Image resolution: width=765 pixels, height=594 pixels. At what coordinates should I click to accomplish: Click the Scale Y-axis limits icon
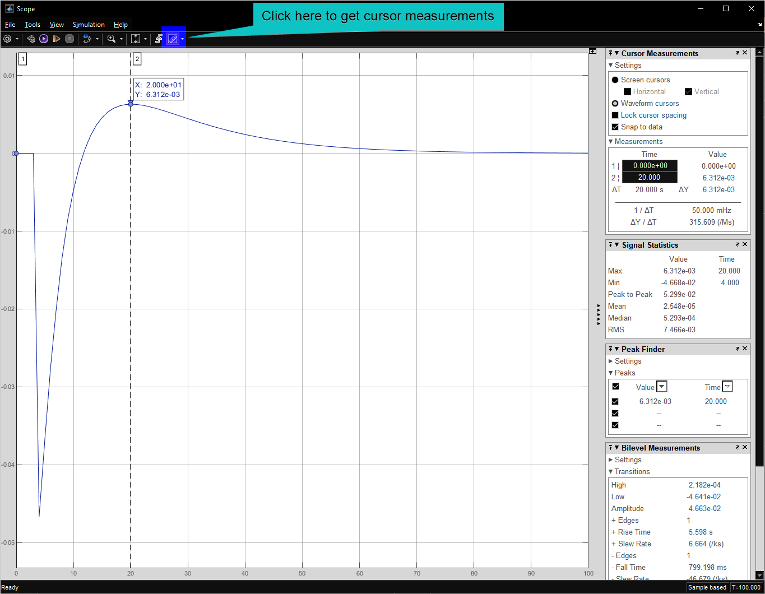[136, 39]
